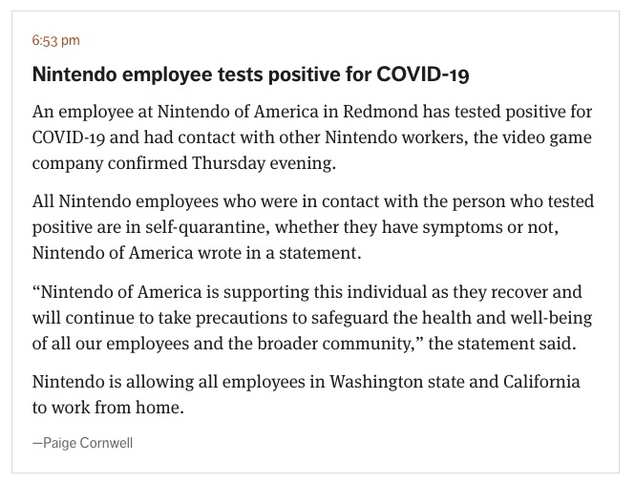Click 'wrote in a statement' text
The image size is (635, 484).
click(280, 253)
